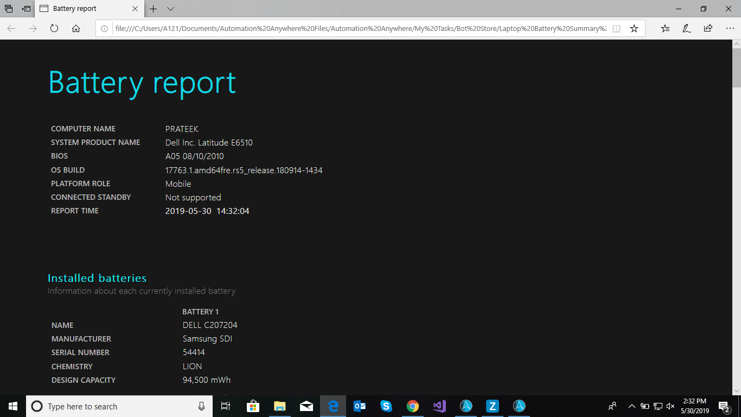Open Edge Settings and more menu
The width and height of the screenshot is (741, 417).
coord(730,29)
